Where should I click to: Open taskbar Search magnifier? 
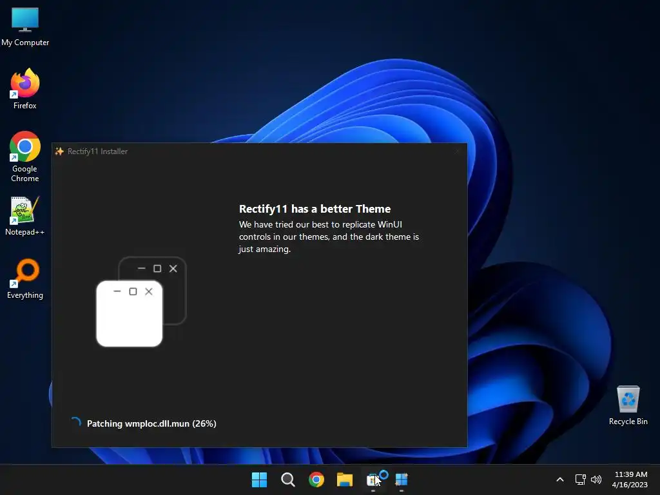tap(288, 480)
